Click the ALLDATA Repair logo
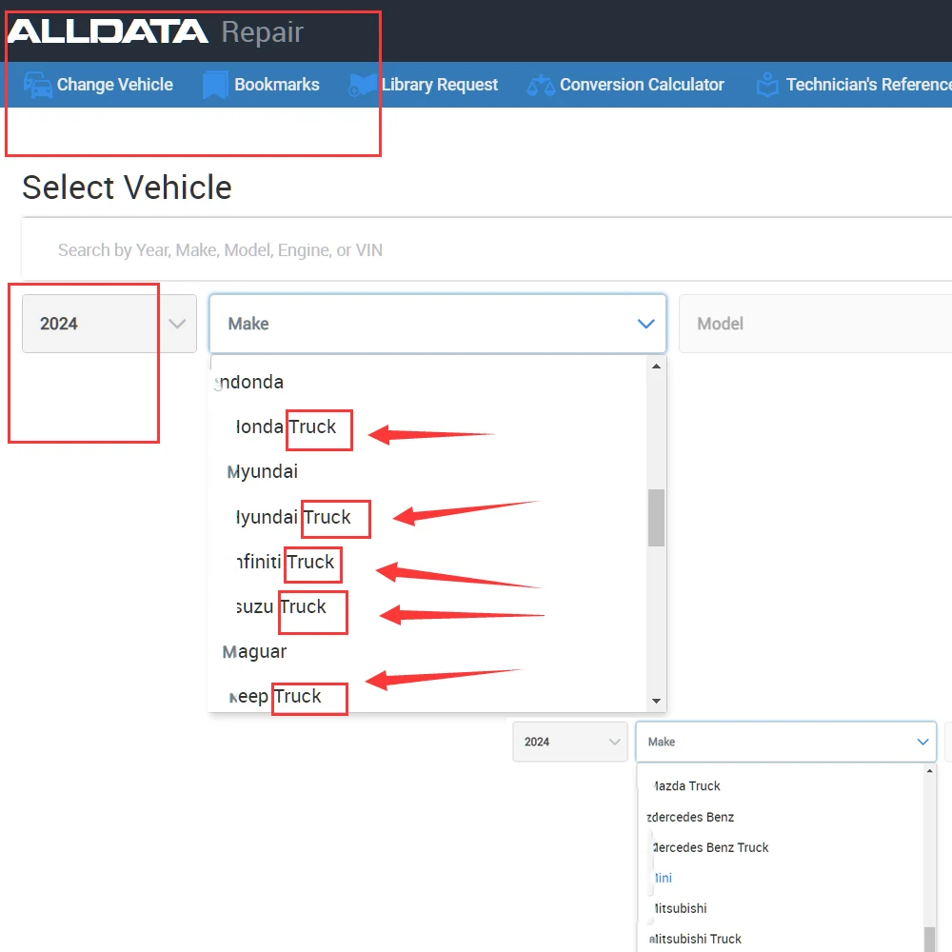Image resolution: width=952 pixels, height=952 pixels. [155, 31]
